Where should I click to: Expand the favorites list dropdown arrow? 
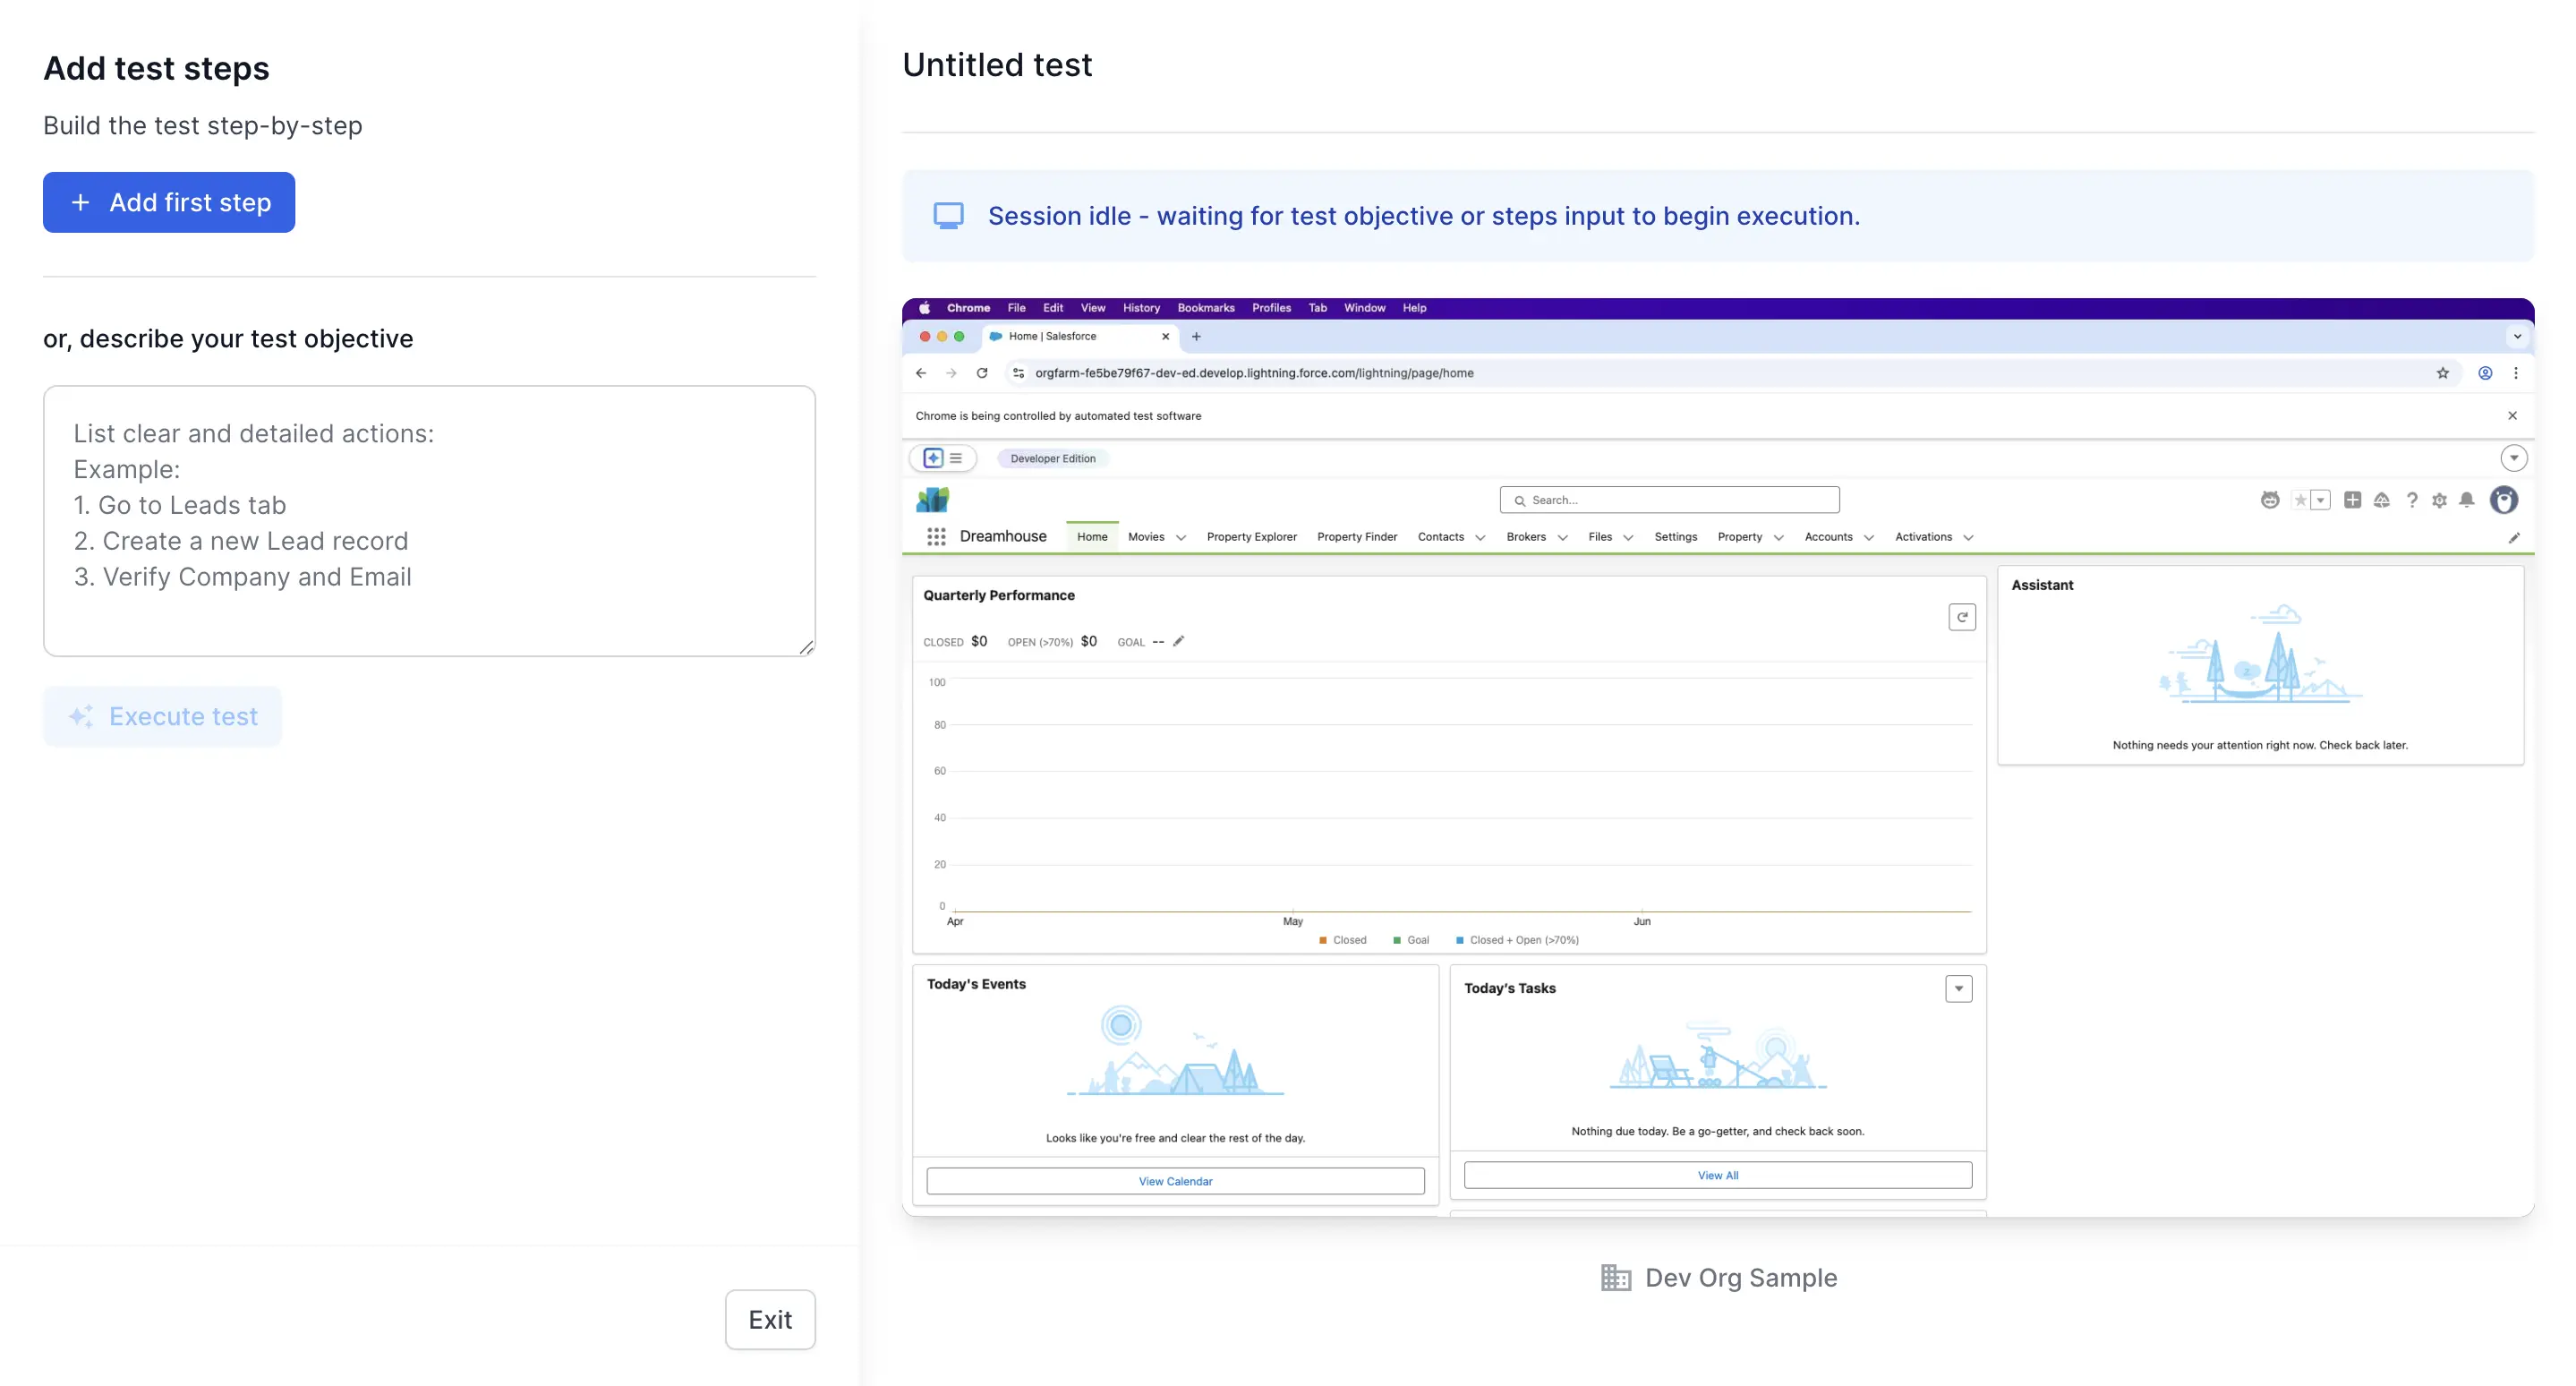(2321, 500)
